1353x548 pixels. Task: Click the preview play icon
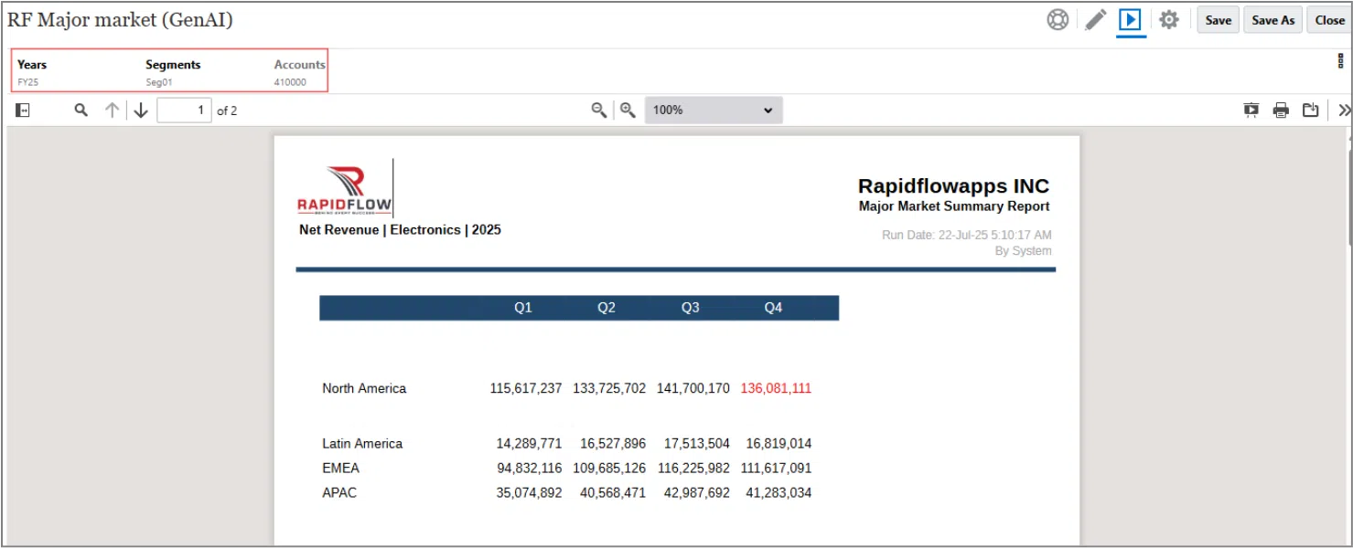click(1131, 20)
